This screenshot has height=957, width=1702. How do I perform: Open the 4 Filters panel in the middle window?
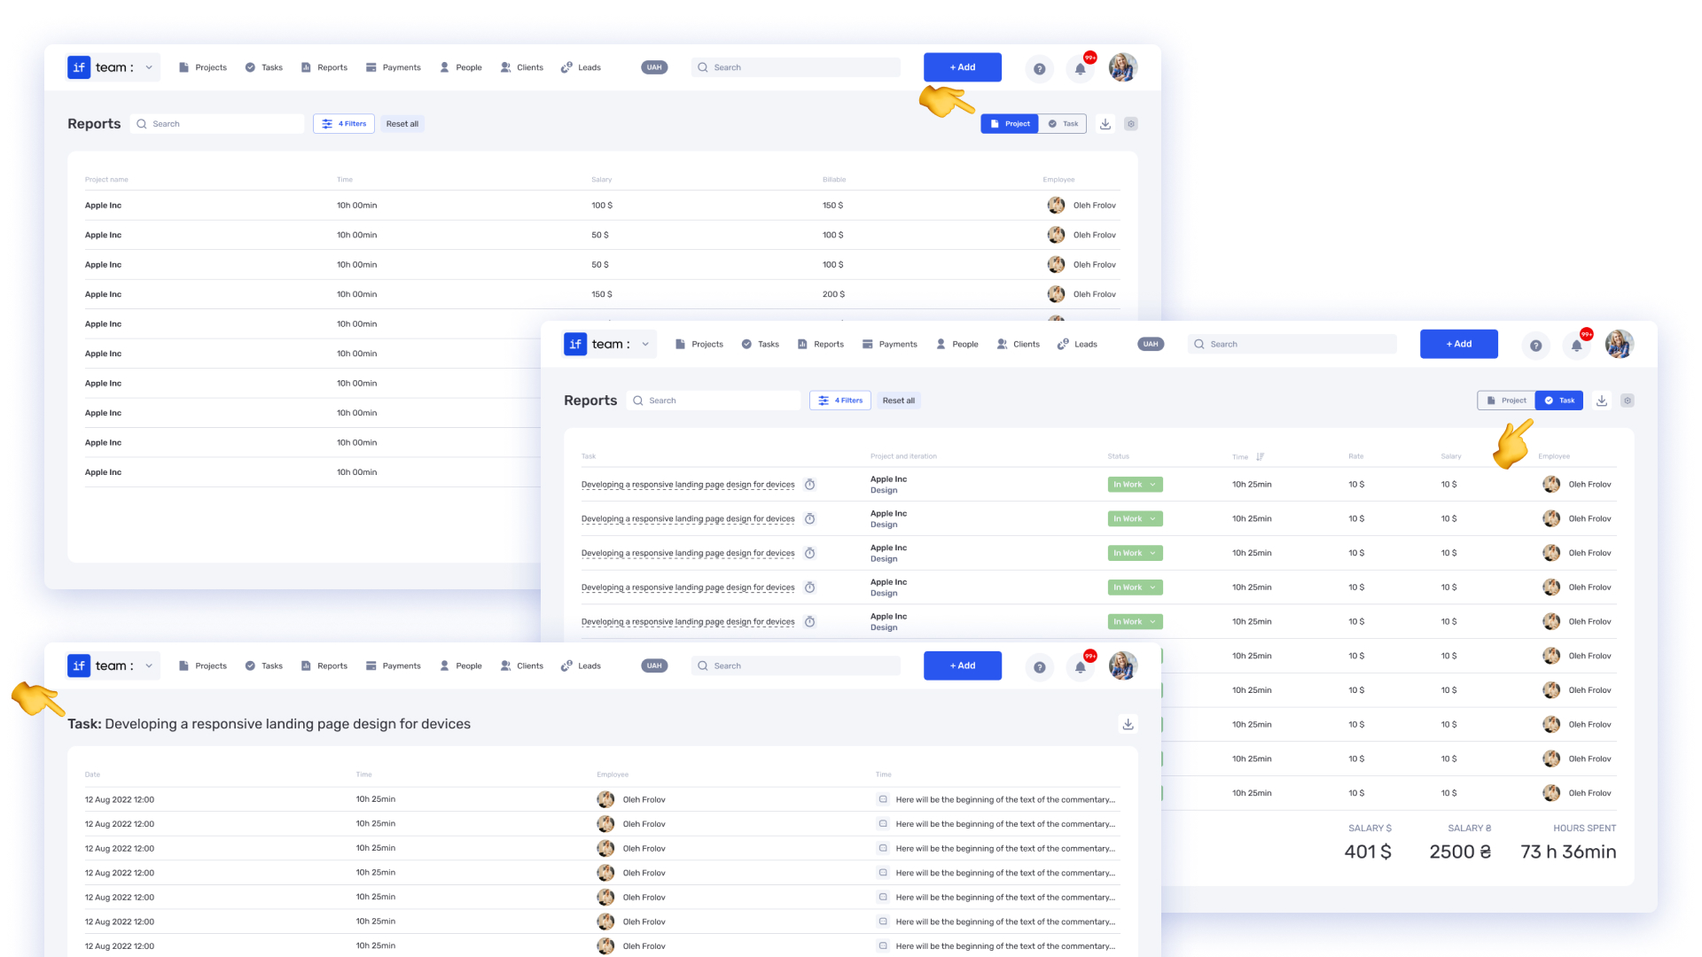tap(839, 401)
